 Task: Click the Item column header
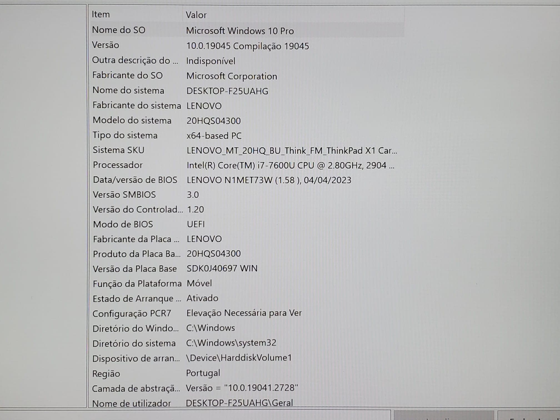pyautogui.click(x=136, y=14)
